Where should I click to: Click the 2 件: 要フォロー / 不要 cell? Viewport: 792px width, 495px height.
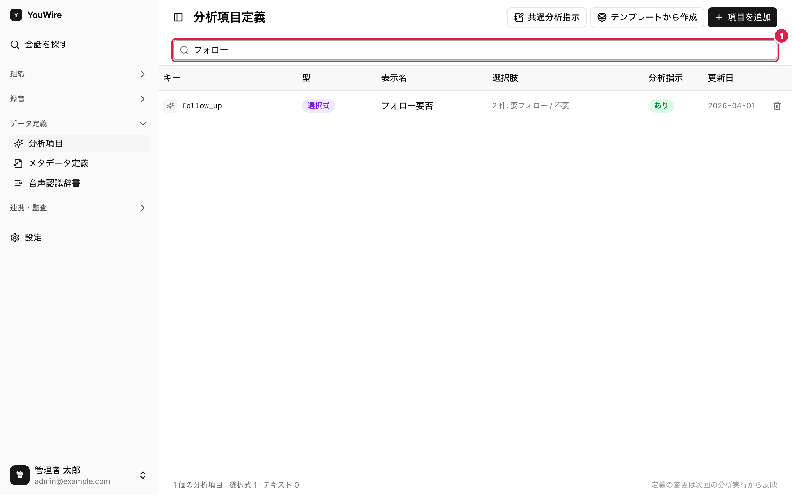(531, 106)
